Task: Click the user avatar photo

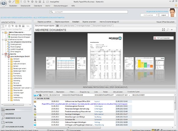Action: coord(172,13)
